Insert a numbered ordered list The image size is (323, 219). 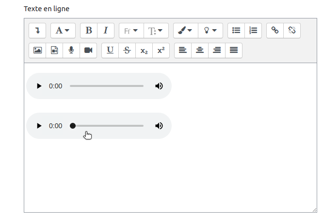(x=253, y=30)
